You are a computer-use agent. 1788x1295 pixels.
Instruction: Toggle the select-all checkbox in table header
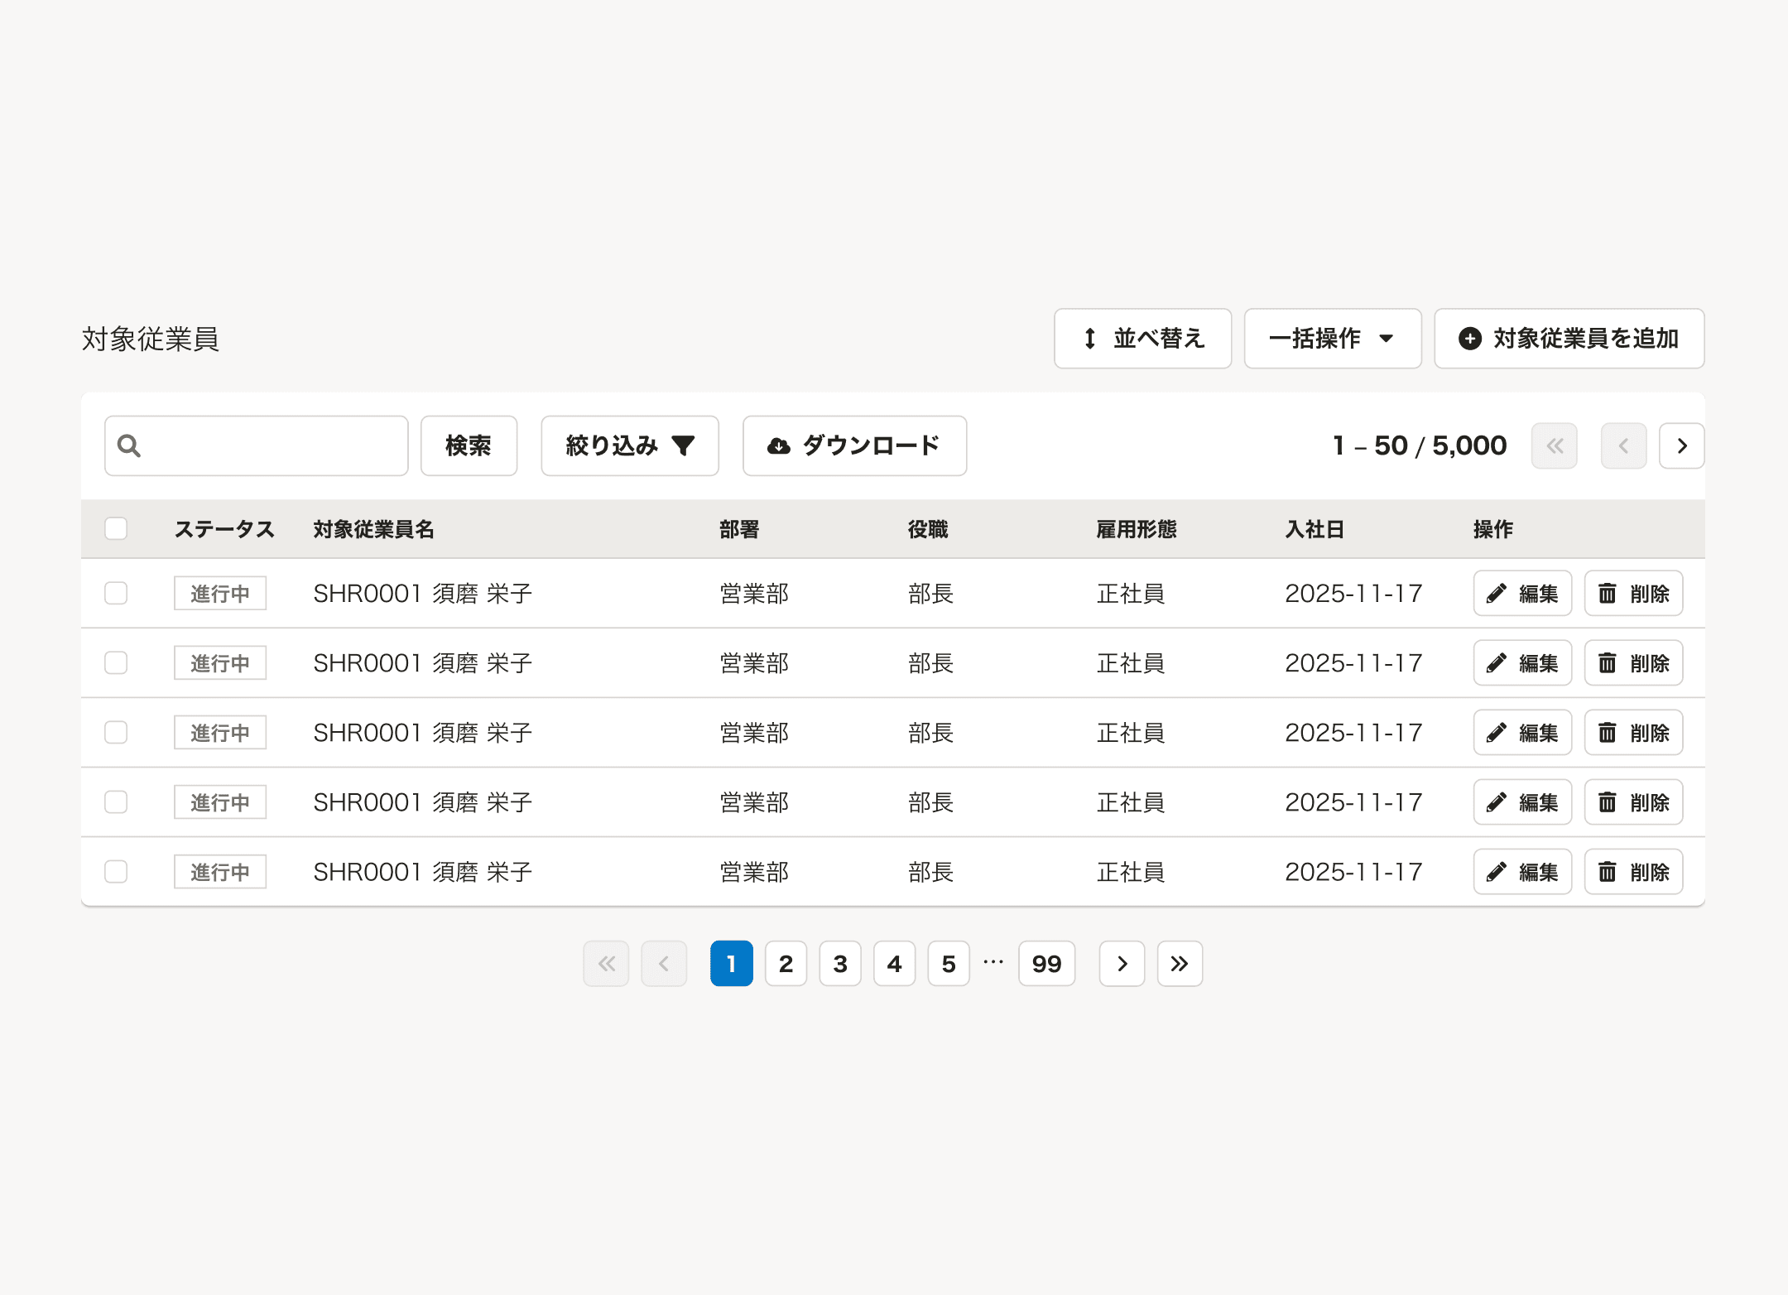(x=115, y=528)
